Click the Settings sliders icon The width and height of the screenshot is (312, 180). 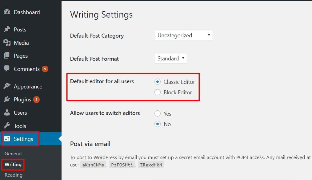[x=7, y=138]
